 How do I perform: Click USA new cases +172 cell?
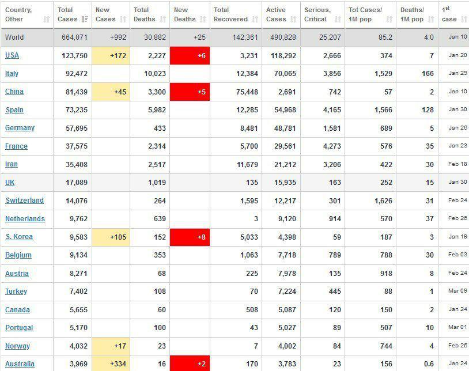tap(111, 56)
